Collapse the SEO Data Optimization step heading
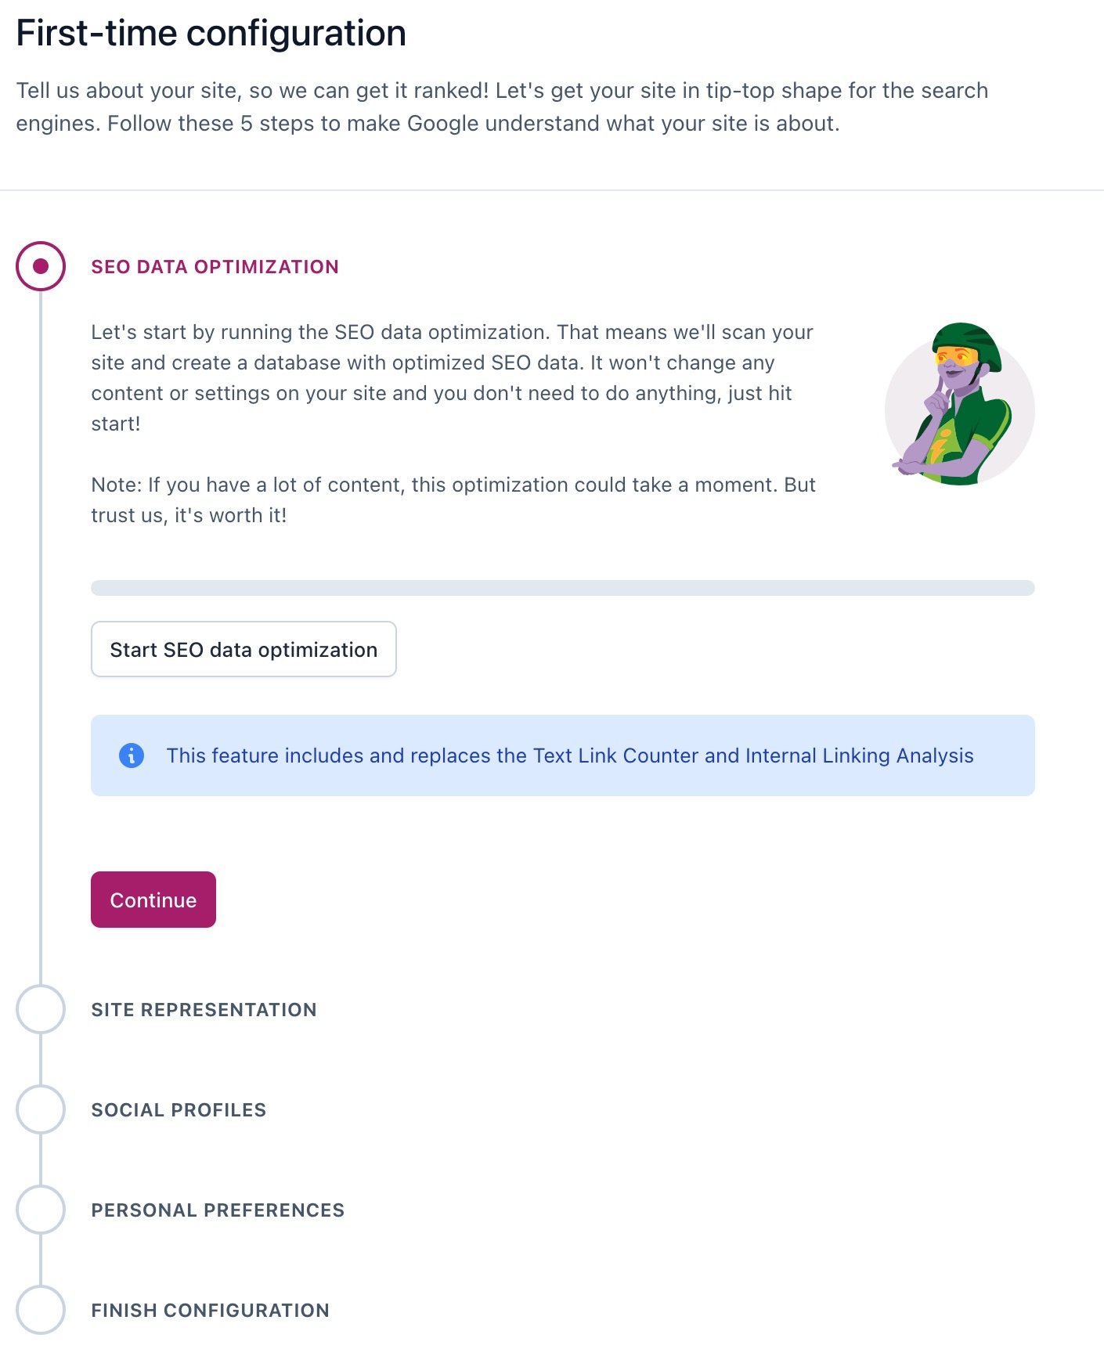The width and height of the screenshot is (1104, 1356). point(215,267)
